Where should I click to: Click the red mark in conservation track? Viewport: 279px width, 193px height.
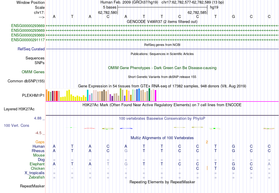click(90, 128)
